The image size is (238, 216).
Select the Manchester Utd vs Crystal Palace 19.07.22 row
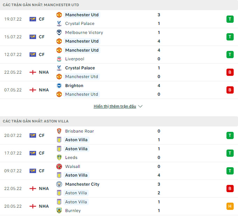[119, 19]
